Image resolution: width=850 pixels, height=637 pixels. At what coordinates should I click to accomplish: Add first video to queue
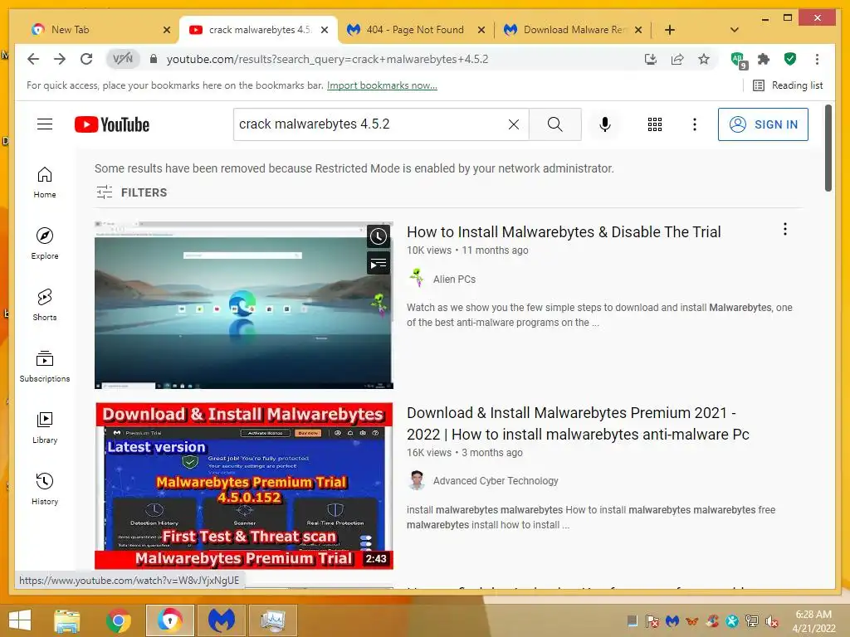click(x=379, y=264)
